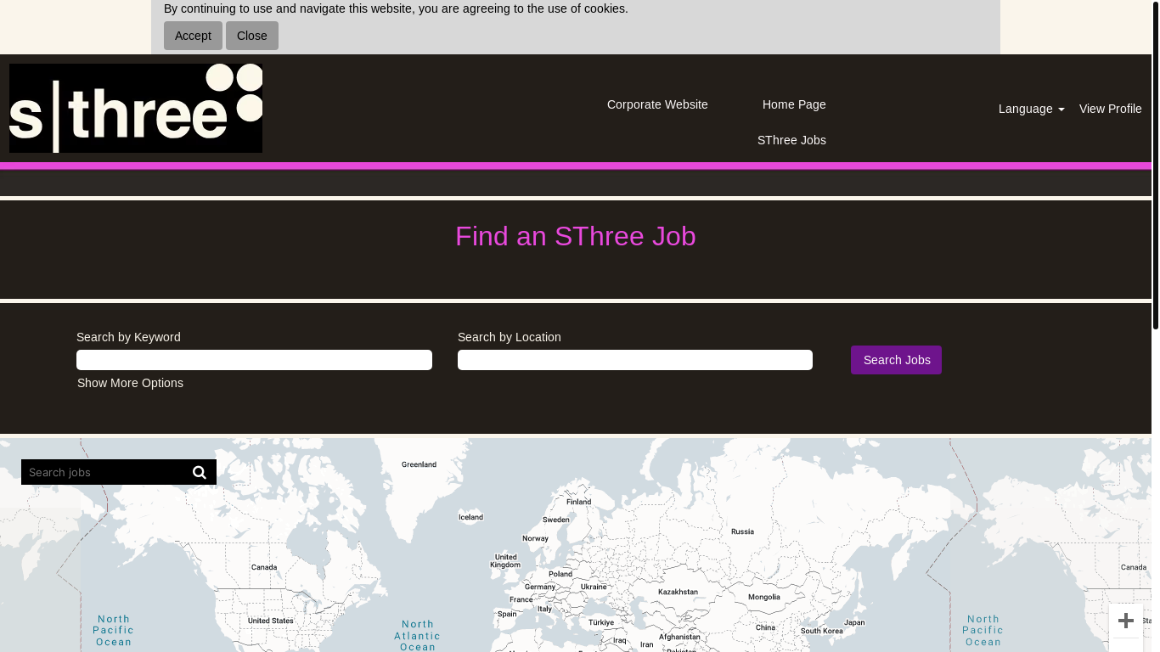Open the Corporate Website link
This screenshot has width=1160, height=652.
click(657, 104)
